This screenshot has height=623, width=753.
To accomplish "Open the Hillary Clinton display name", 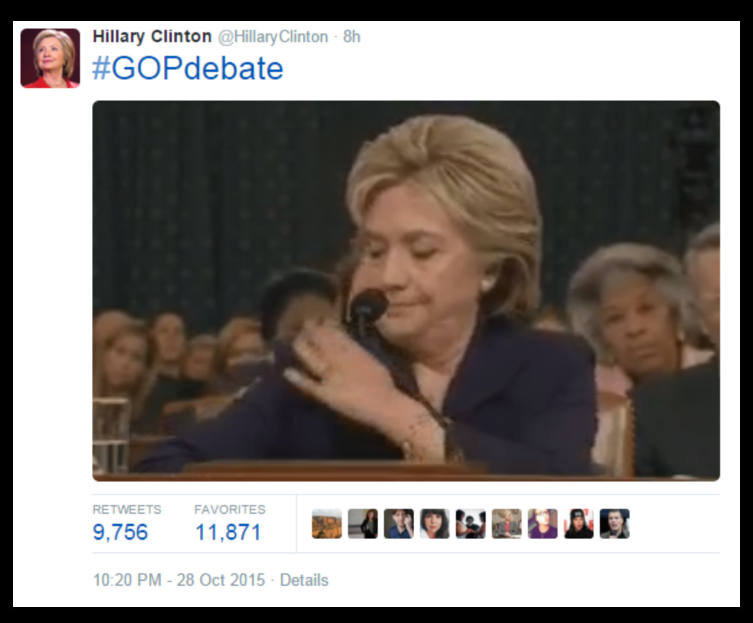I will tap(152, 37).
